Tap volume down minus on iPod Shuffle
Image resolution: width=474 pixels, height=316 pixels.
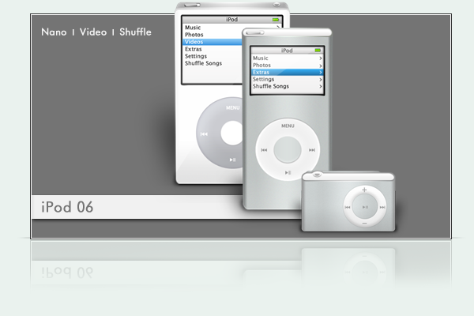point(364,224)
